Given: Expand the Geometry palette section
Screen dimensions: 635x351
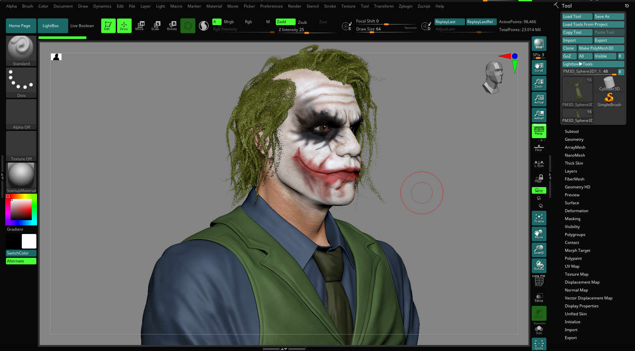Looking at the screenshot, I should click(574, 139).
